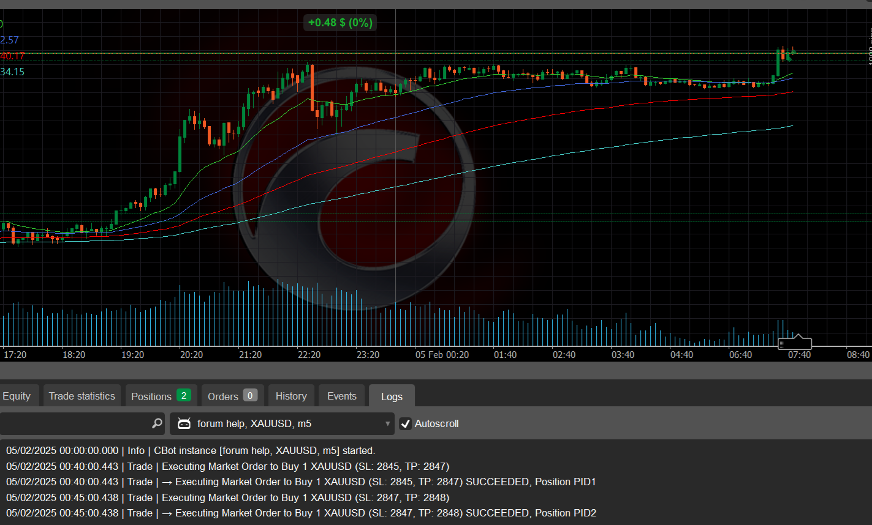Toggle the Autoscroll checkbox
The width and height of the screenshot is (872, 525).
point(405,423)
